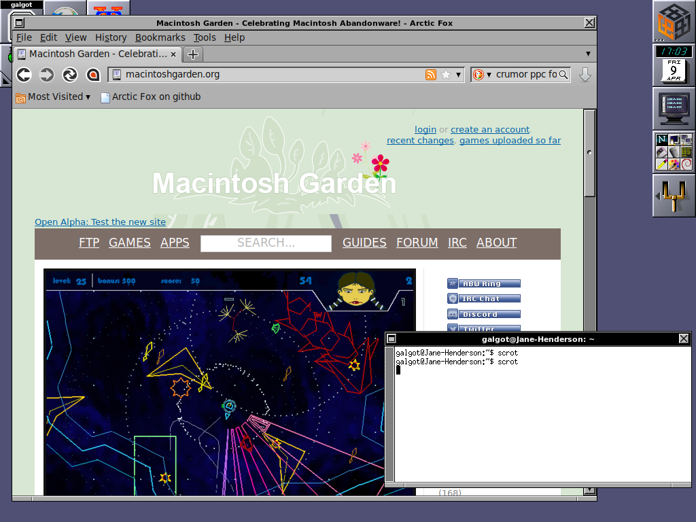
Task: Click the ABW Ring sidebar icon button
Action: click(483, 283)
